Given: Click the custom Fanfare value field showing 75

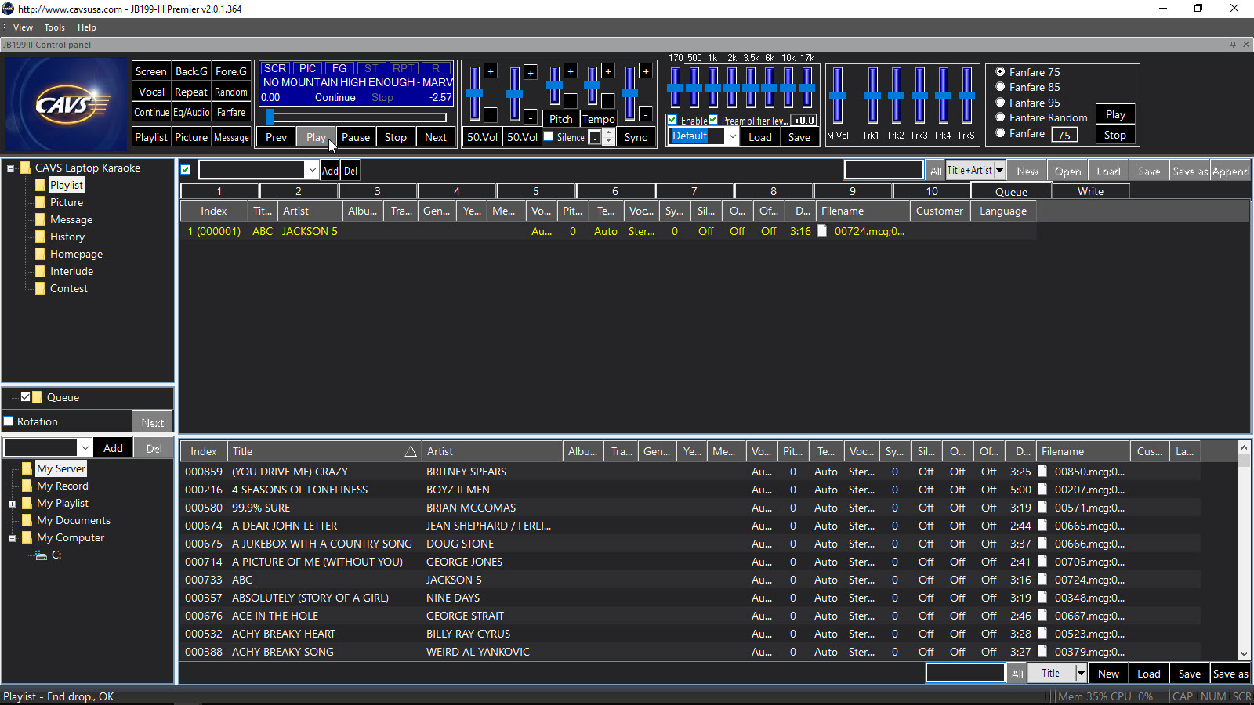Looking at the screenshot, I should (x=1064, y=135).
